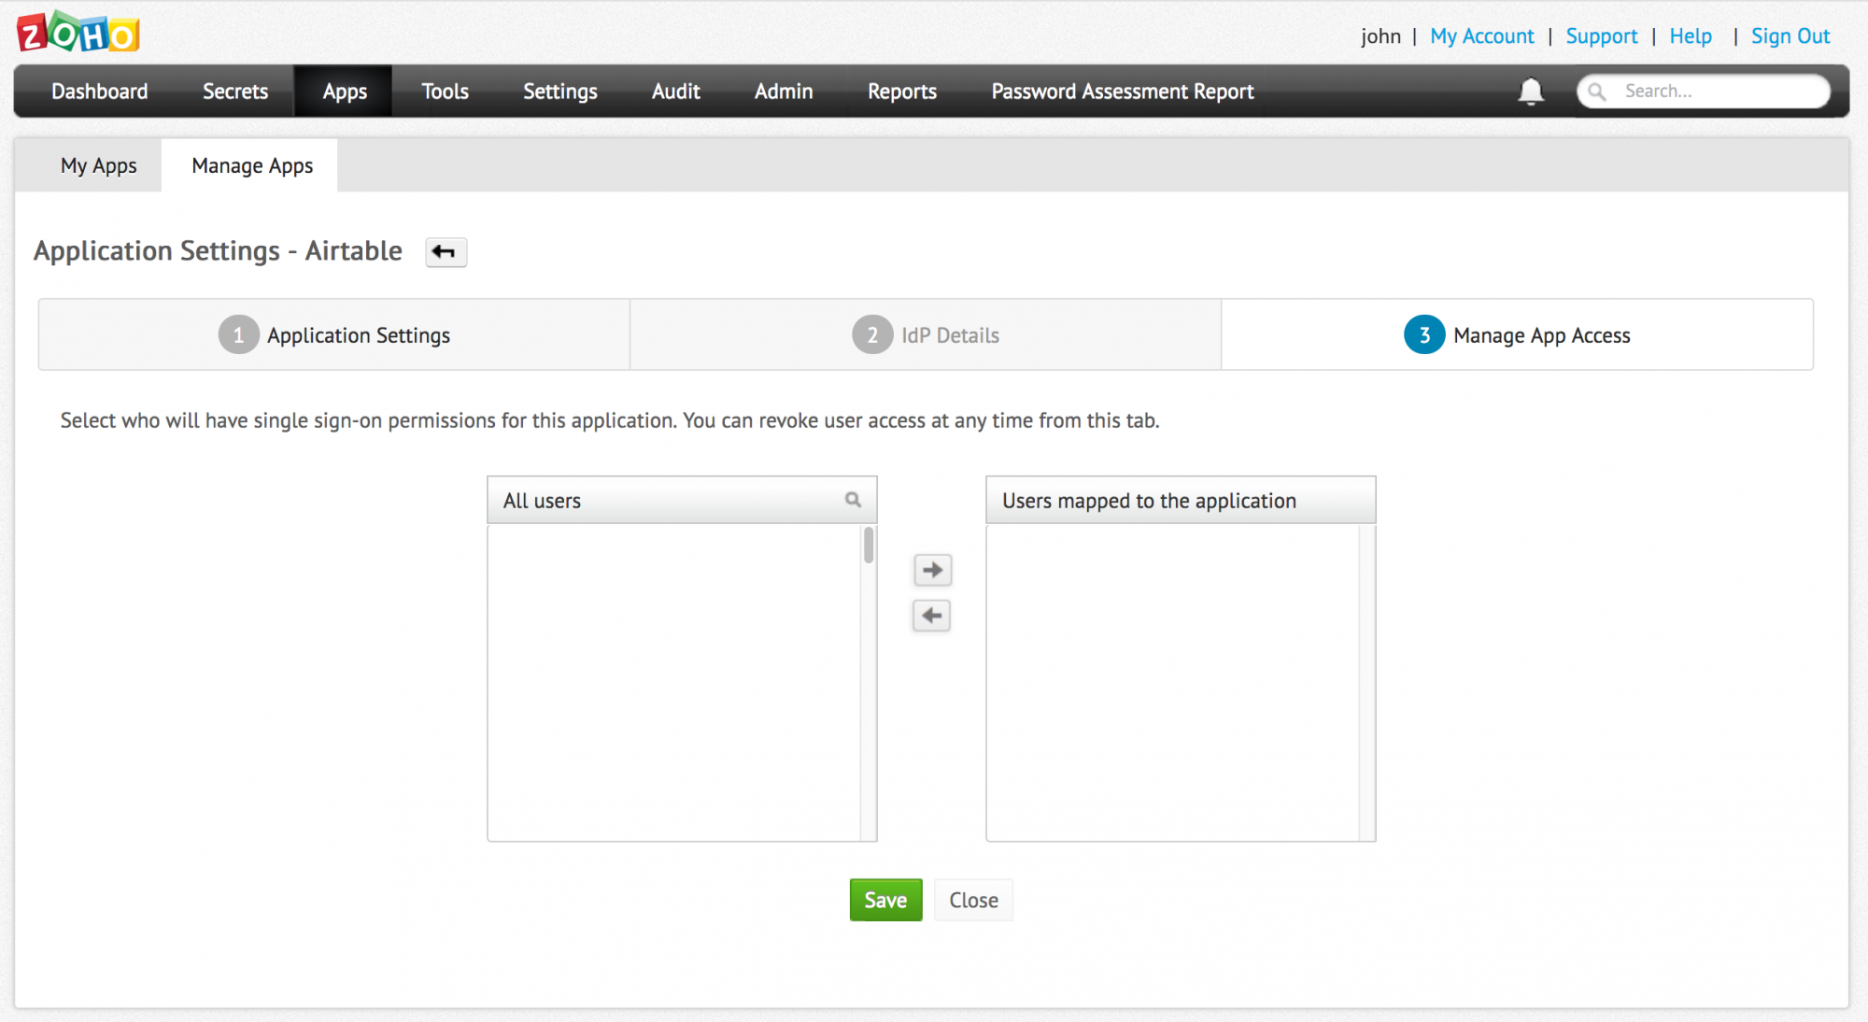Open the Audit menu item

point(675,92)
